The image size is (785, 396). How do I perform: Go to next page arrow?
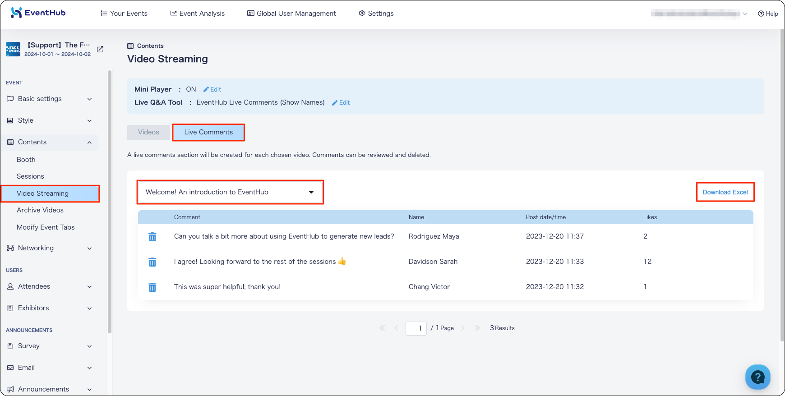463,328
